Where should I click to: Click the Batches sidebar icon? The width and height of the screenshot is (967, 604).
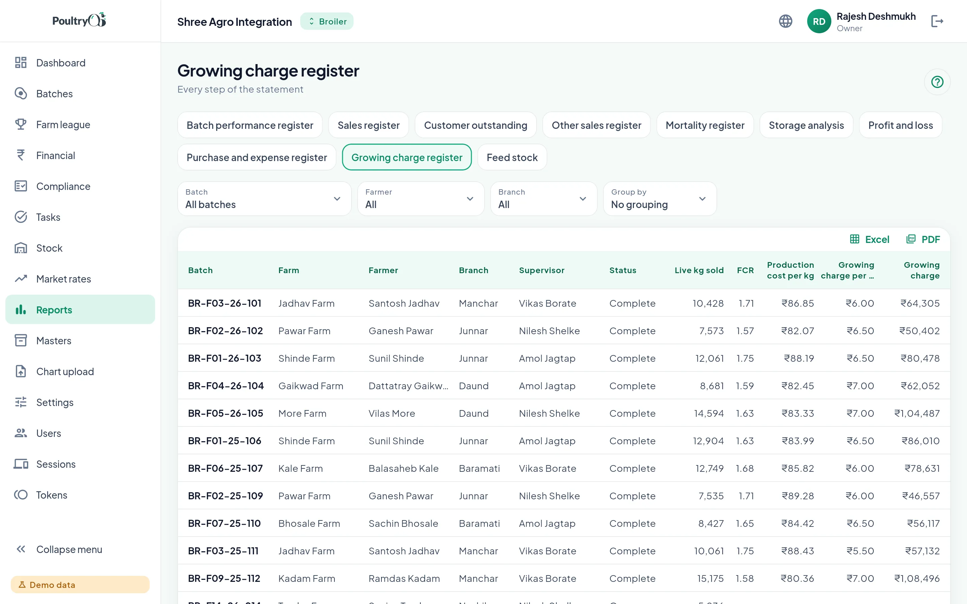coord(21,94)
